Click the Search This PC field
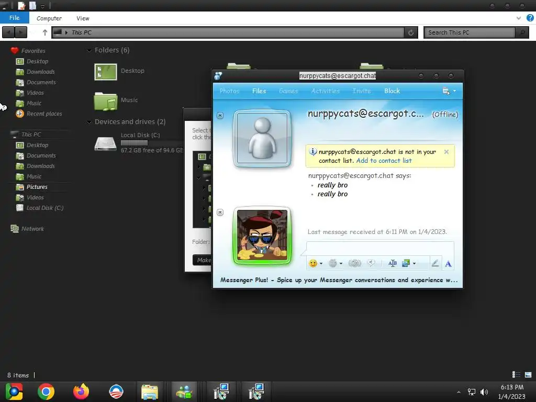 point(470,32)
